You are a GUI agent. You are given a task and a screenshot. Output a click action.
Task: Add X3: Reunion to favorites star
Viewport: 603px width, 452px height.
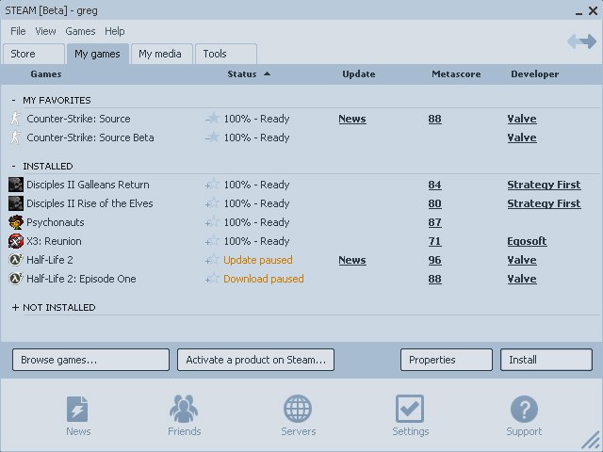(213, 241)
